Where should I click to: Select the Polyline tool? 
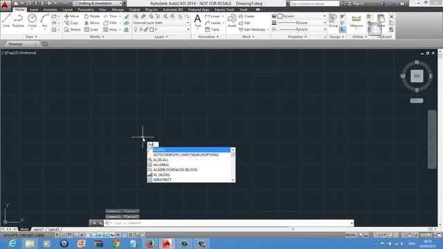(18, 21)
